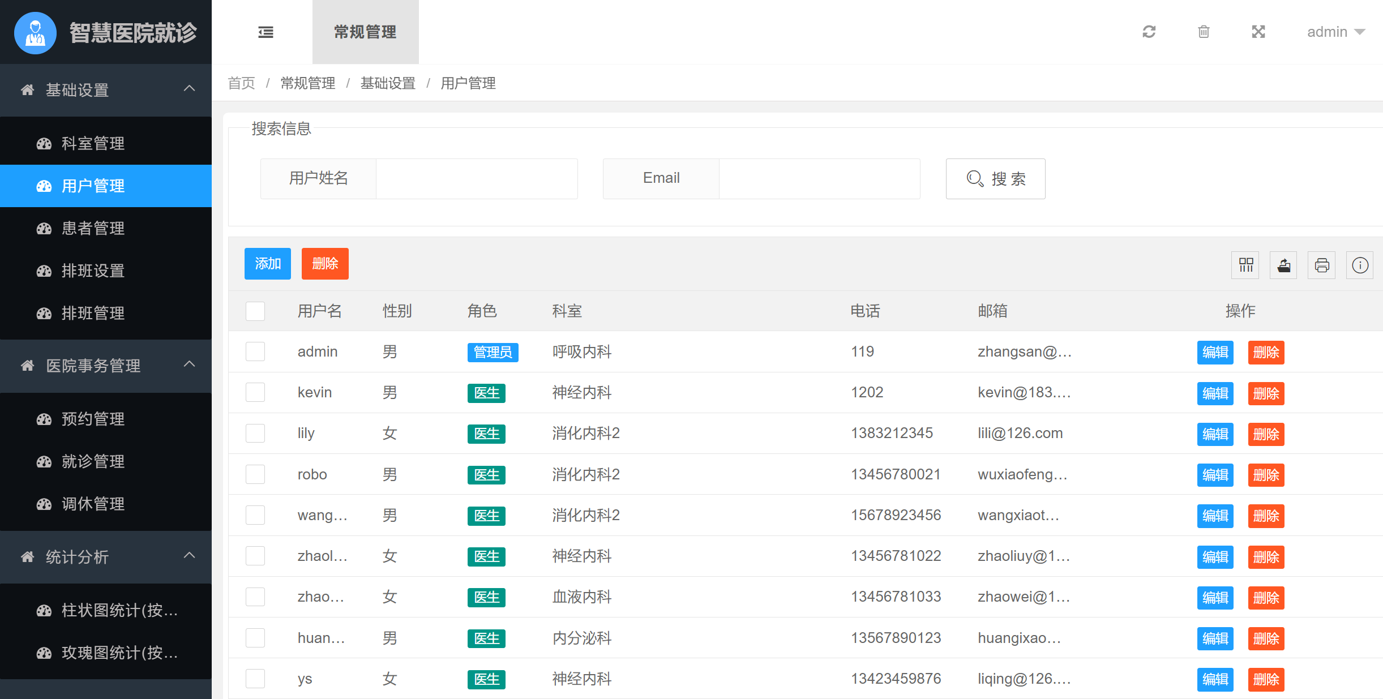
Task: Collapse the 基础设置 sidebar section chevron
Action: pos(190,89)
